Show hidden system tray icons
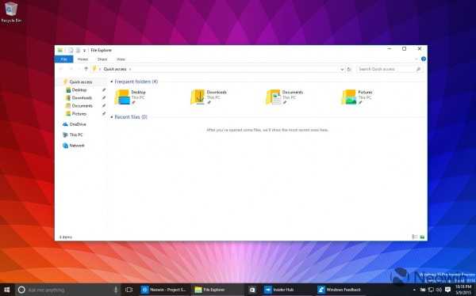Screen dimensions: 476x296 [x=415, y=290]
